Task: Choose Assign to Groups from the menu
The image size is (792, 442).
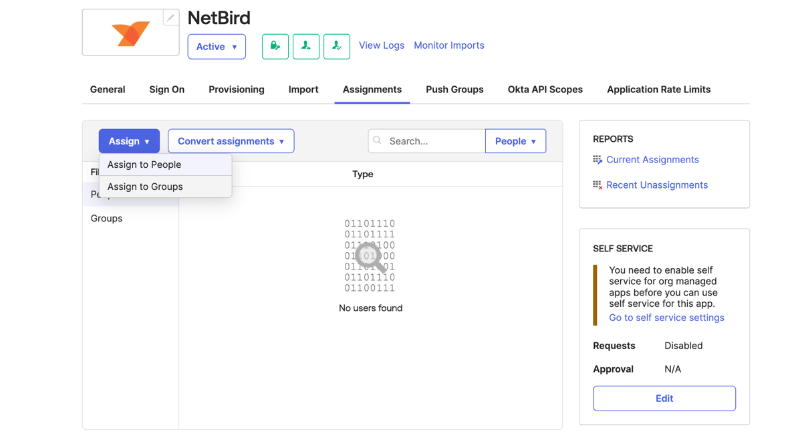Action: (166, 187)
